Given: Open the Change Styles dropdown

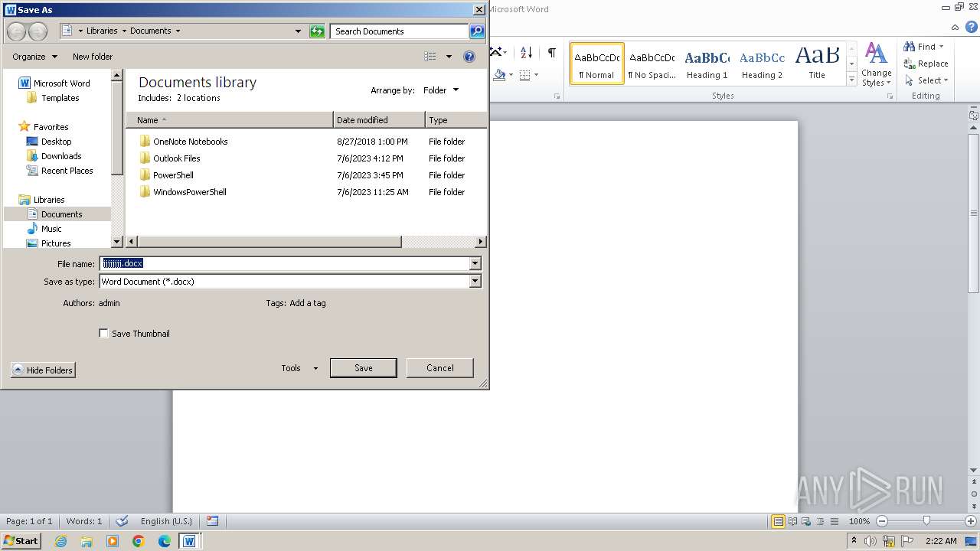Looking at the screenshot, I should (x=876, y=65).
